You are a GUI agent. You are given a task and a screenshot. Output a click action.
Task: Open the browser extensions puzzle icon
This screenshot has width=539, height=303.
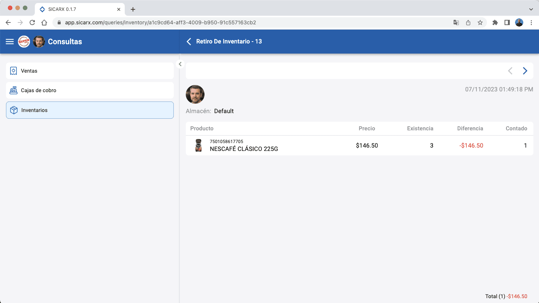click(x=495, y=22)
